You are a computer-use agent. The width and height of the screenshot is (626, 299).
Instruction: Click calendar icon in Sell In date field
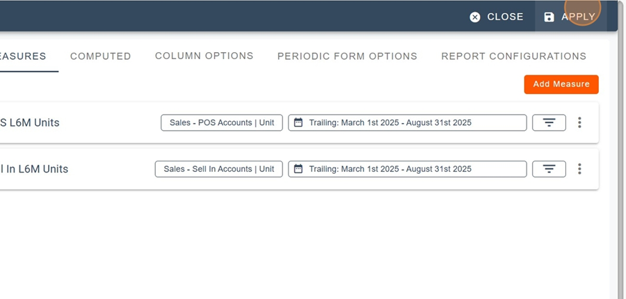pos(298,169)
